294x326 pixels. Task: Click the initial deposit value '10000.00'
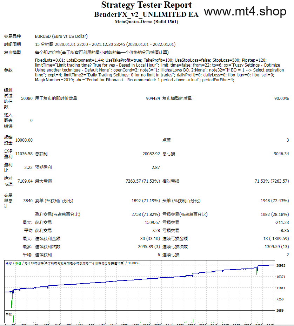(24, 140)
